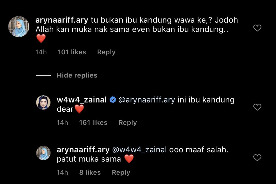Open the @arynaariff.ary mention link
276x184 pixels.
coord(147,100)
